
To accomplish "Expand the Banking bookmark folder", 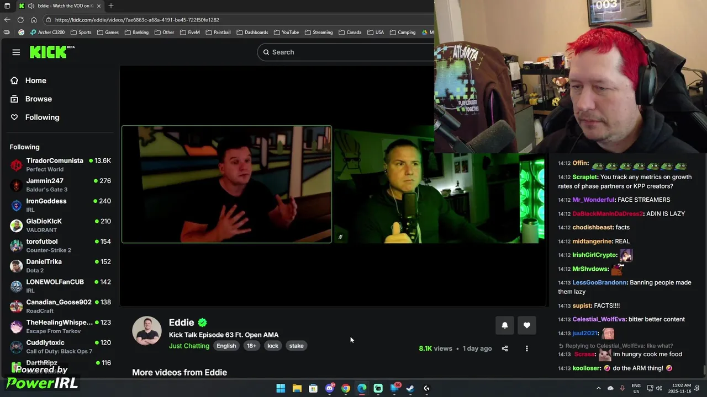I will click(x=136, y=32).
